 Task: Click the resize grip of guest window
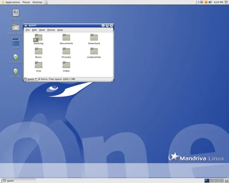pyautogui.click(x=112, y=80)
